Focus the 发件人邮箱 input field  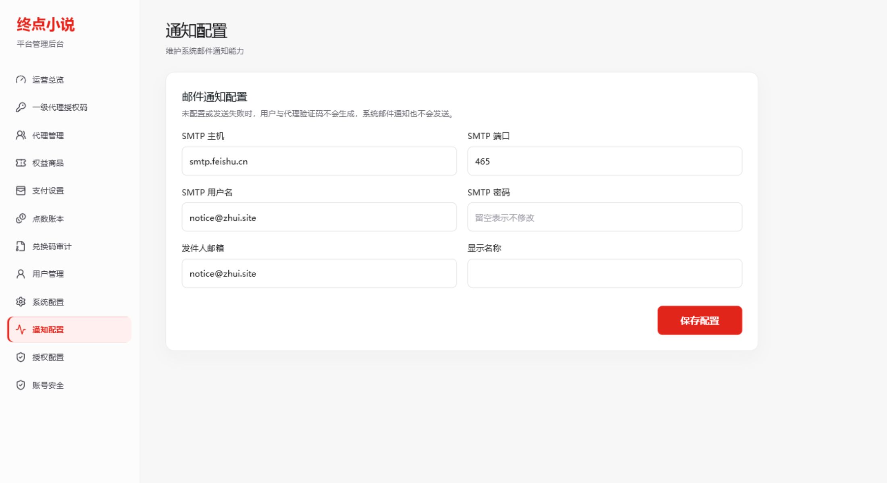coord(319,273)
